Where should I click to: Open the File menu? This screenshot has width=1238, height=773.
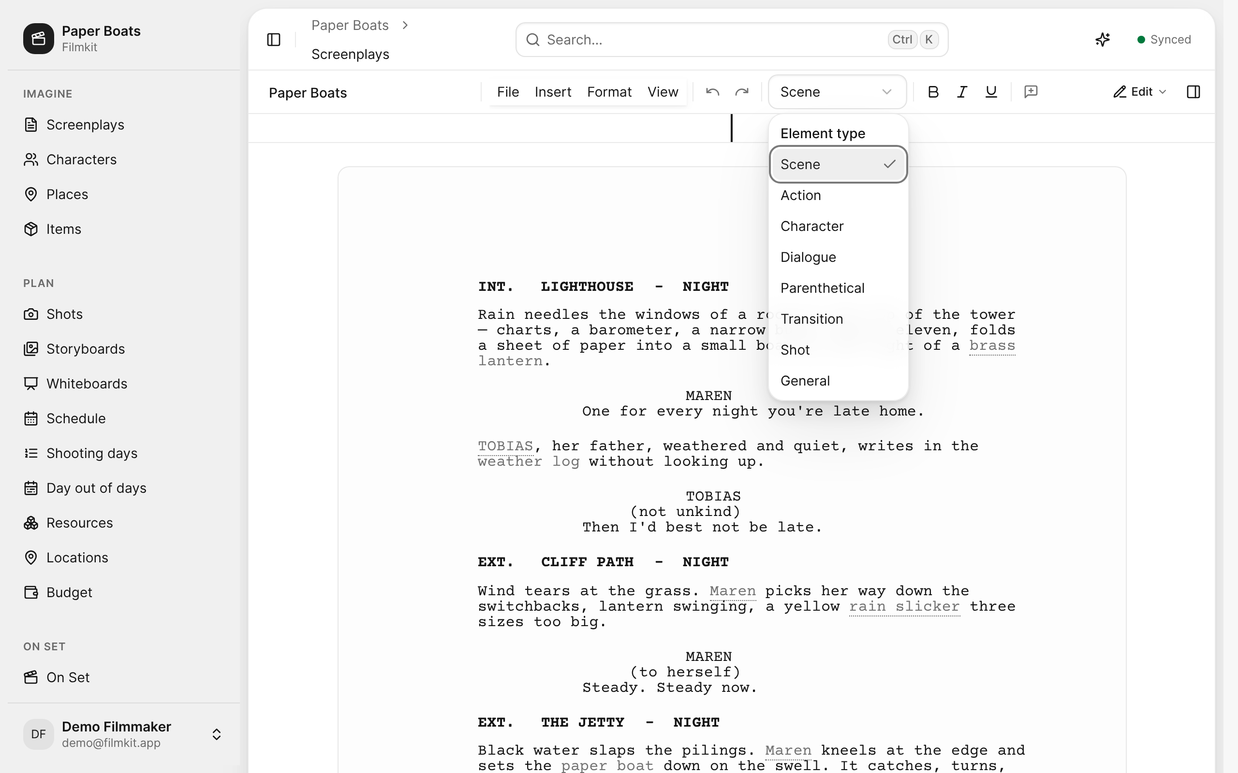[508, 92]
